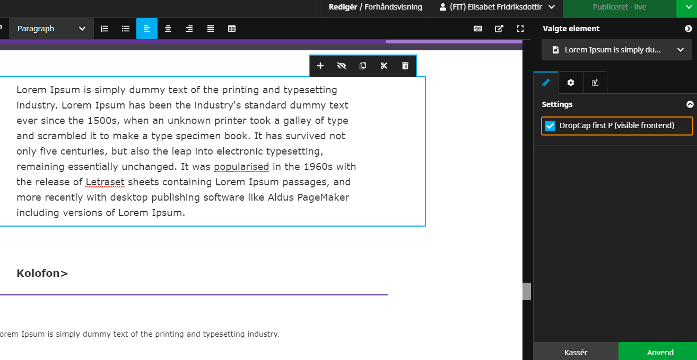Click Anvend to apply changes
Screen dimensions: 697x360
coord(658,352)
